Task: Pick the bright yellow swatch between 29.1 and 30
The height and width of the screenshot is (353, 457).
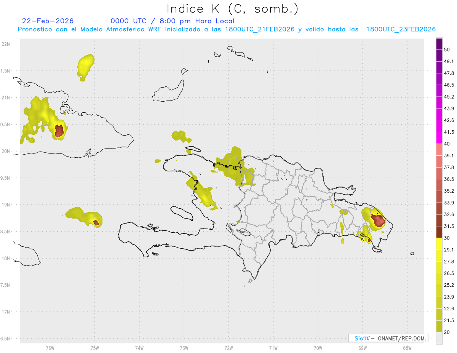Action: coord(439,244)
